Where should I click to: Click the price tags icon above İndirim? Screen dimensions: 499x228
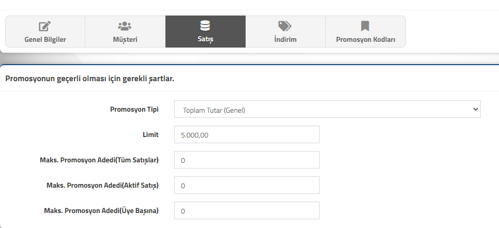[284, 26]
